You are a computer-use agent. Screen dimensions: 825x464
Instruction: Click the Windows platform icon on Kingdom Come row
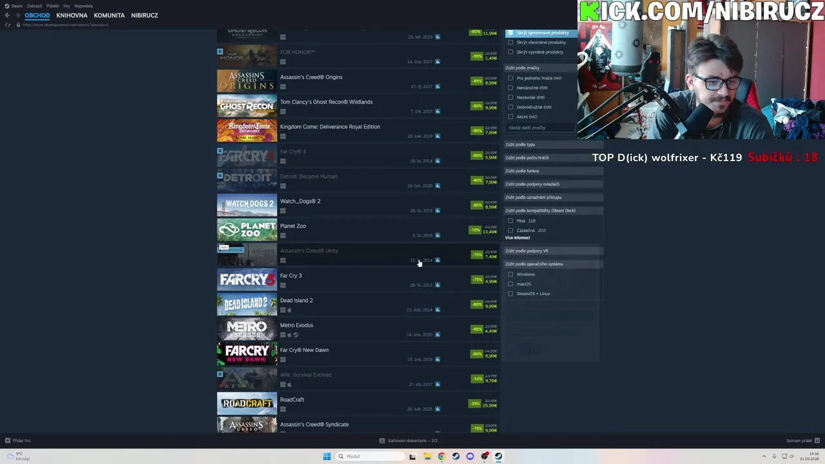[282, 137]
